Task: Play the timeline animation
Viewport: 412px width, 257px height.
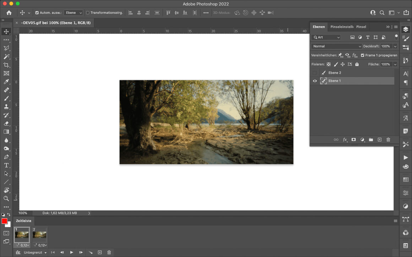Action: pyautogui.click(x=71, y=252)
